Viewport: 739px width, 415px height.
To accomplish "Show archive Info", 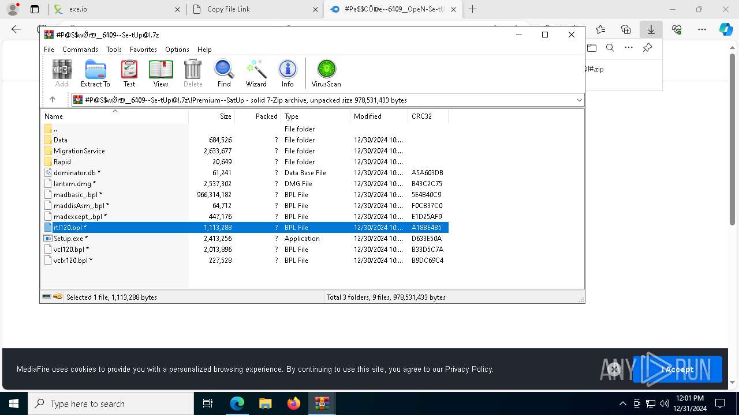I will point(288,74).
